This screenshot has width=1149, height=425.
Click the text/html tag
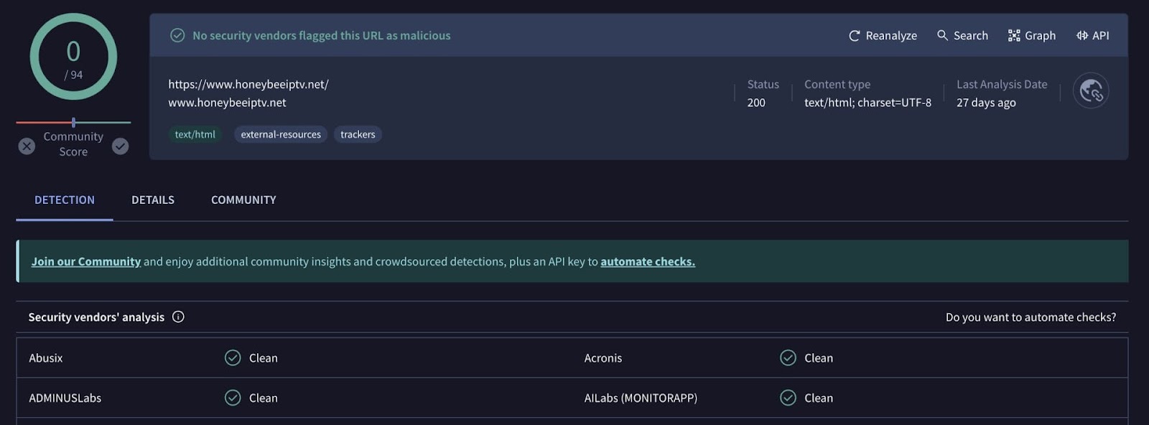tap(195, 134)
